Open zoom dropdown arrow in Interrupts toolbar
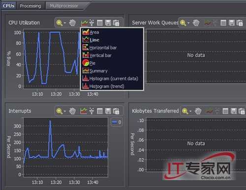246x190 pixels. [x=65, y=111]
